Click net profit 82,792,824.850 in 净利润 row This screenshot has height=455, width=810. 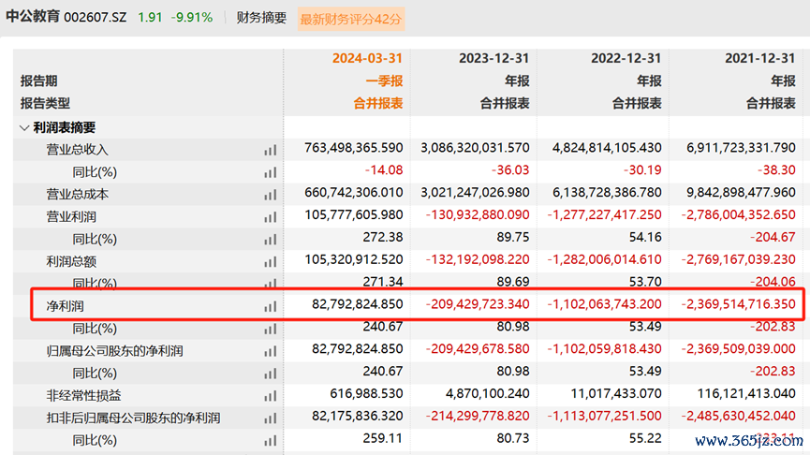(358, 304)
